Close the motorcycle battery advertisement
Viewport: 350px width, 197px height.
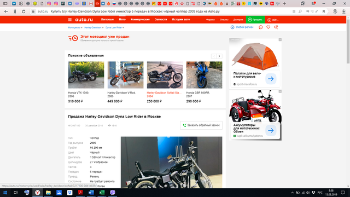280,91
